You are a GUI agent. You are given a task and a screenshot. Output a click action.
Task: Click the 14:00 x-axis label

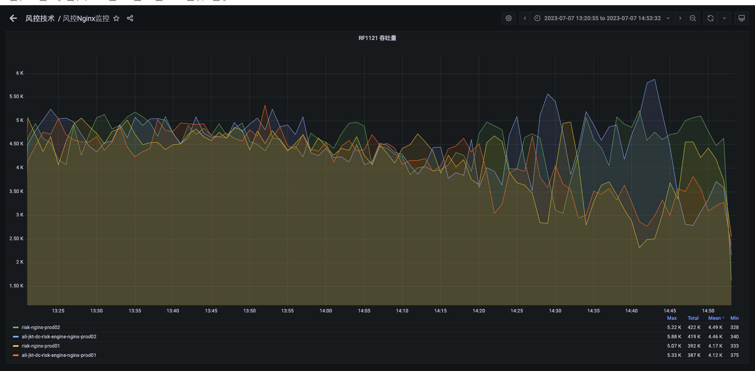pos(326,311)
